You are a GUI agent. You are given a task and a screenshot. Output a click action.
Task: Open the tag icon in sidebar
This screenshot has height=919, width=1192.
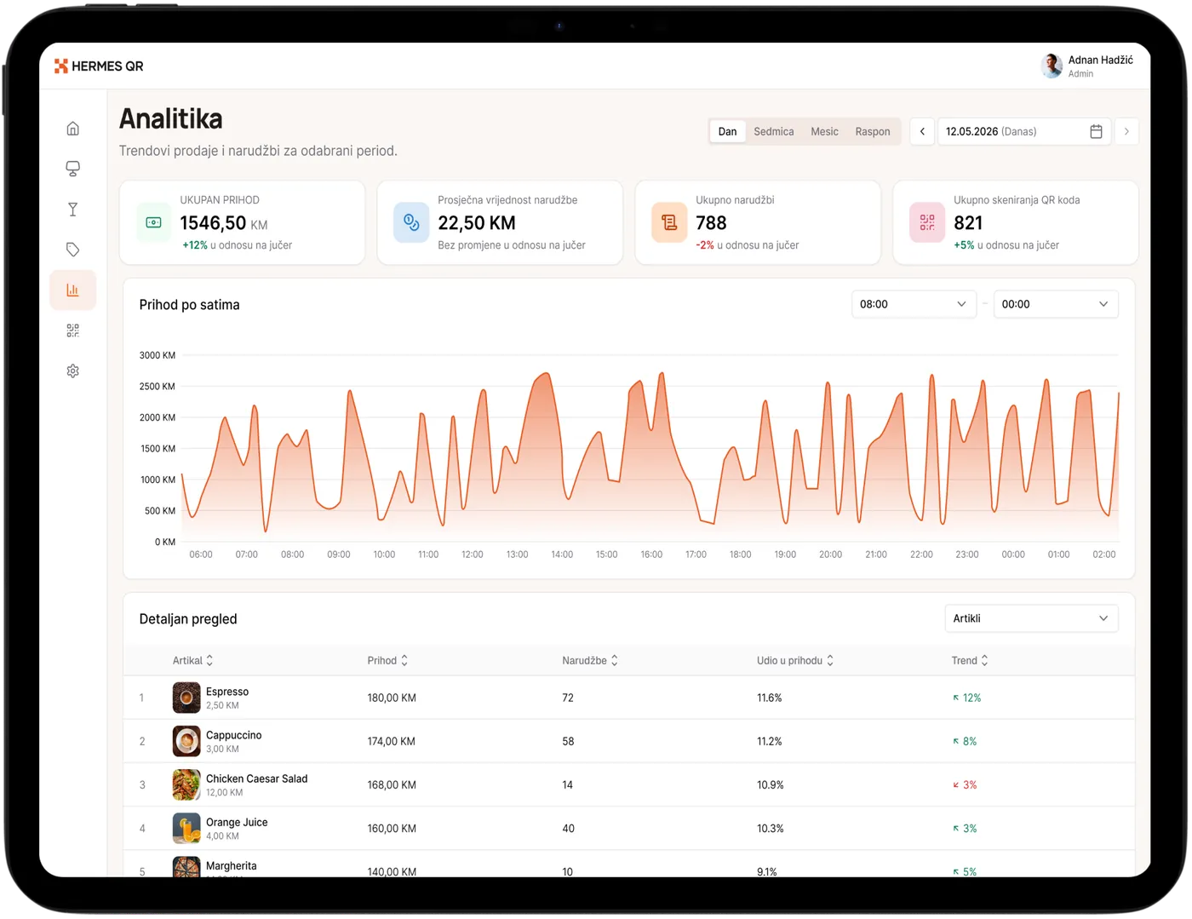73,250
